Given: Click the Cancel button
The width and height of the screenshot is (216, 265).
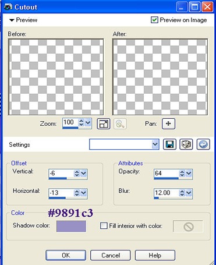Looking at the screenshot, I should (x=111, y=255).
